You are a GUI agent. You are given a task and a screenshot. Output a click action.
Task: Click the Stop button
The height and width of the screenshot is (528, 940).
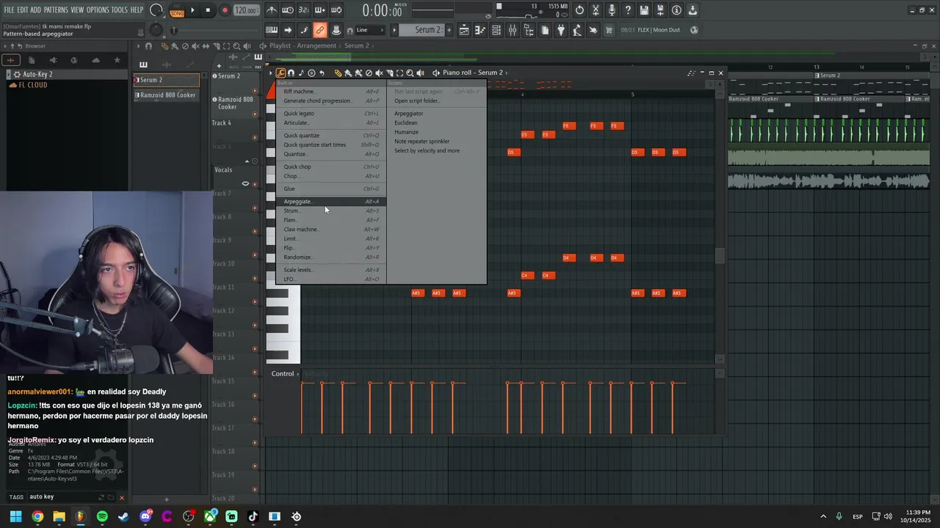point(209,10)
